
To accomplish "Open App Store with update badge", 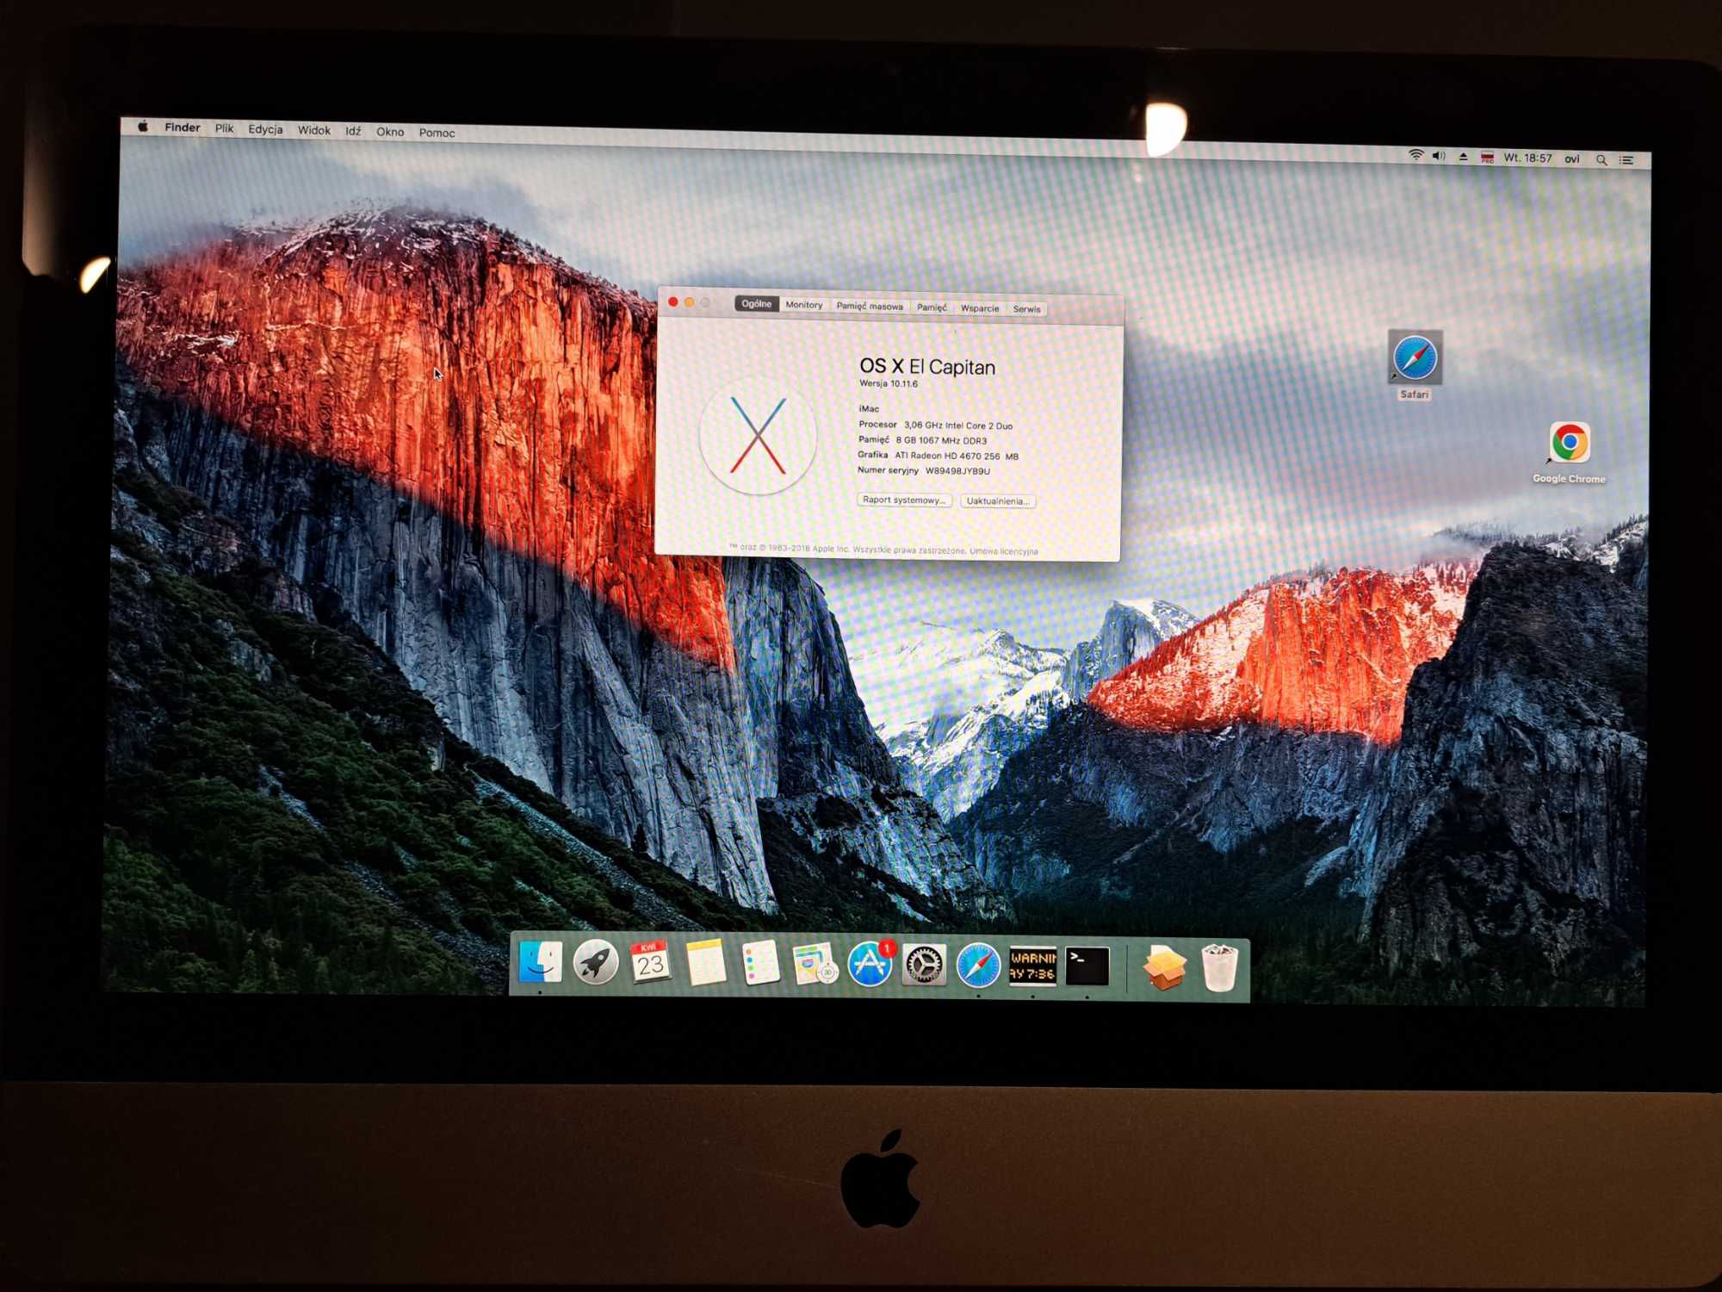I will coord(870,964).
